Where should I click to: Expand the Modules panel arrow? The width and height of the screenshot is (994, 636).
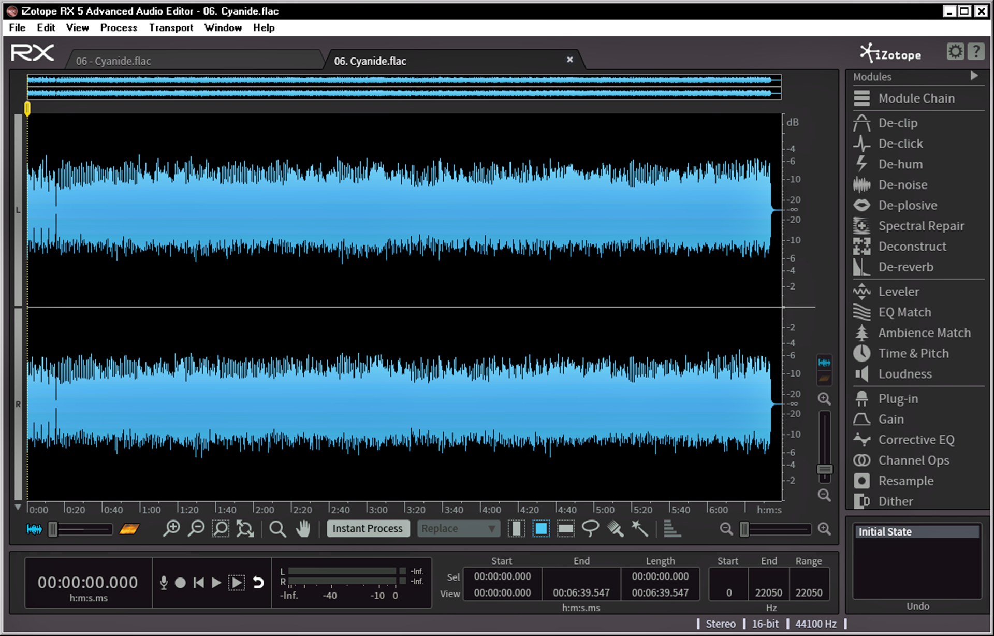(974, 76)
